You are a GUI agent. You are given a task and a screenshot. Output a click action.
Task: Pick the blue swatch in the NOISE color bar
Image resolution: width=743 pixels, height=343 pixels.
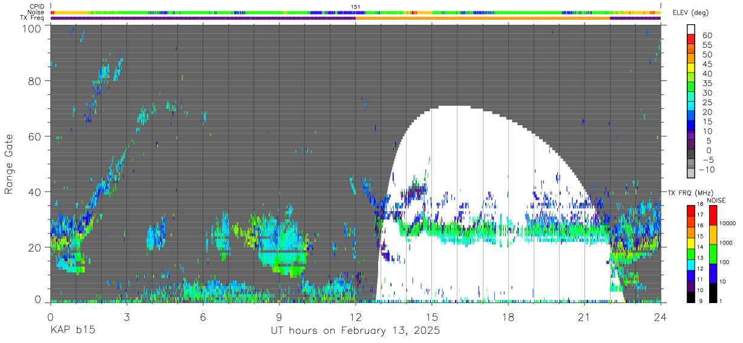[x=712, y=273]
